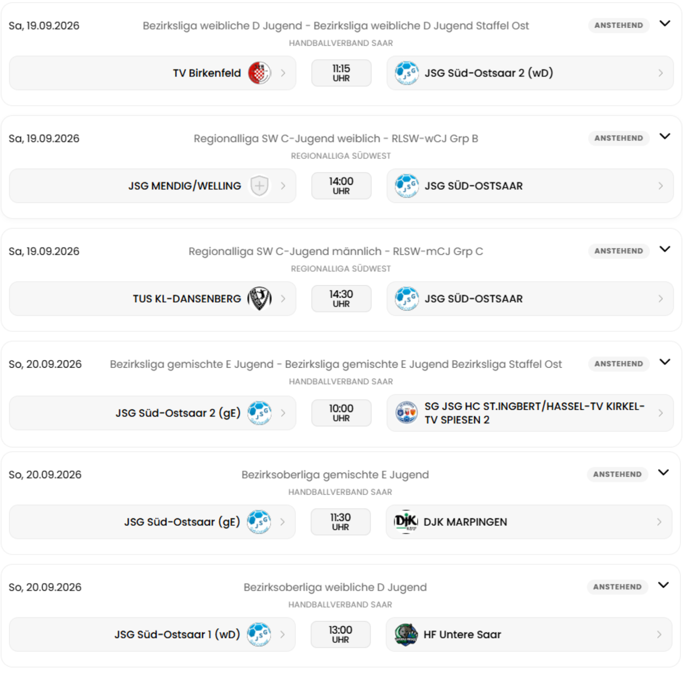683x683 pixels.
Task: Click the HF Untere Saar team logo
Action: tap(406, 634)
